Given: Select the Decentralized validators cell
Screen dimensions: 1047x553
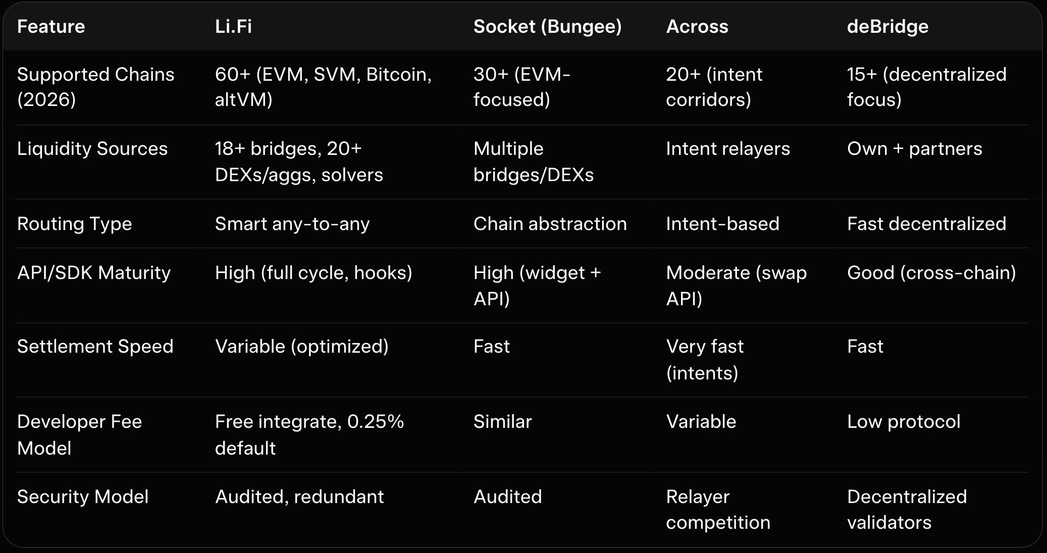Looking at the screenshot, I should [907, 510].
